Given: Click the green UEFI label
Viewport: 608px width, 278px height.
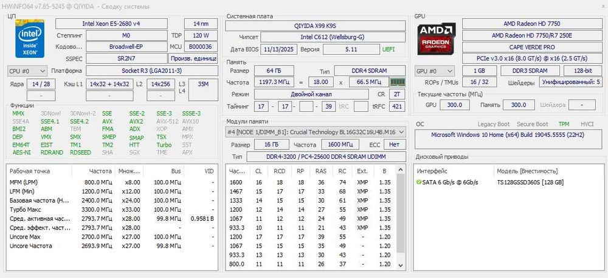Looking at the screenshot, I should pyautogui.click(x=389, y=50).
